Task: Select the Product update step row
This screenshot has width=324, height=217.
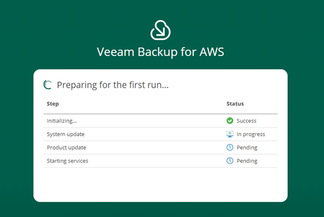Action: click(161, 147)
